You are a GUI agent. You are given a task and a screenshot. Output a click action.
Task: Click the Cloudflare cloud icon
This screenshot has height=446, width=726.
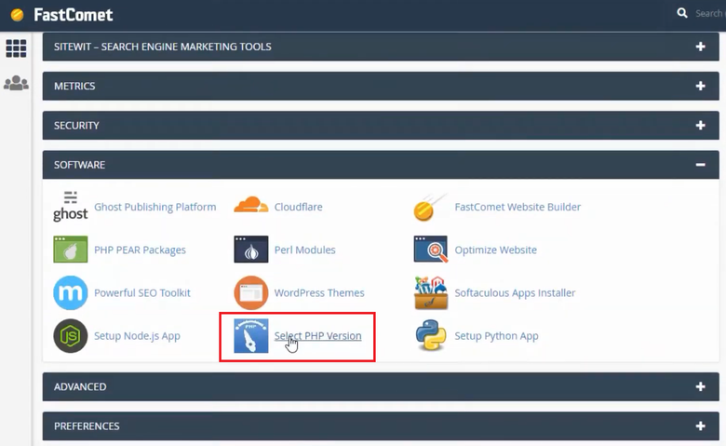point(250,207)
